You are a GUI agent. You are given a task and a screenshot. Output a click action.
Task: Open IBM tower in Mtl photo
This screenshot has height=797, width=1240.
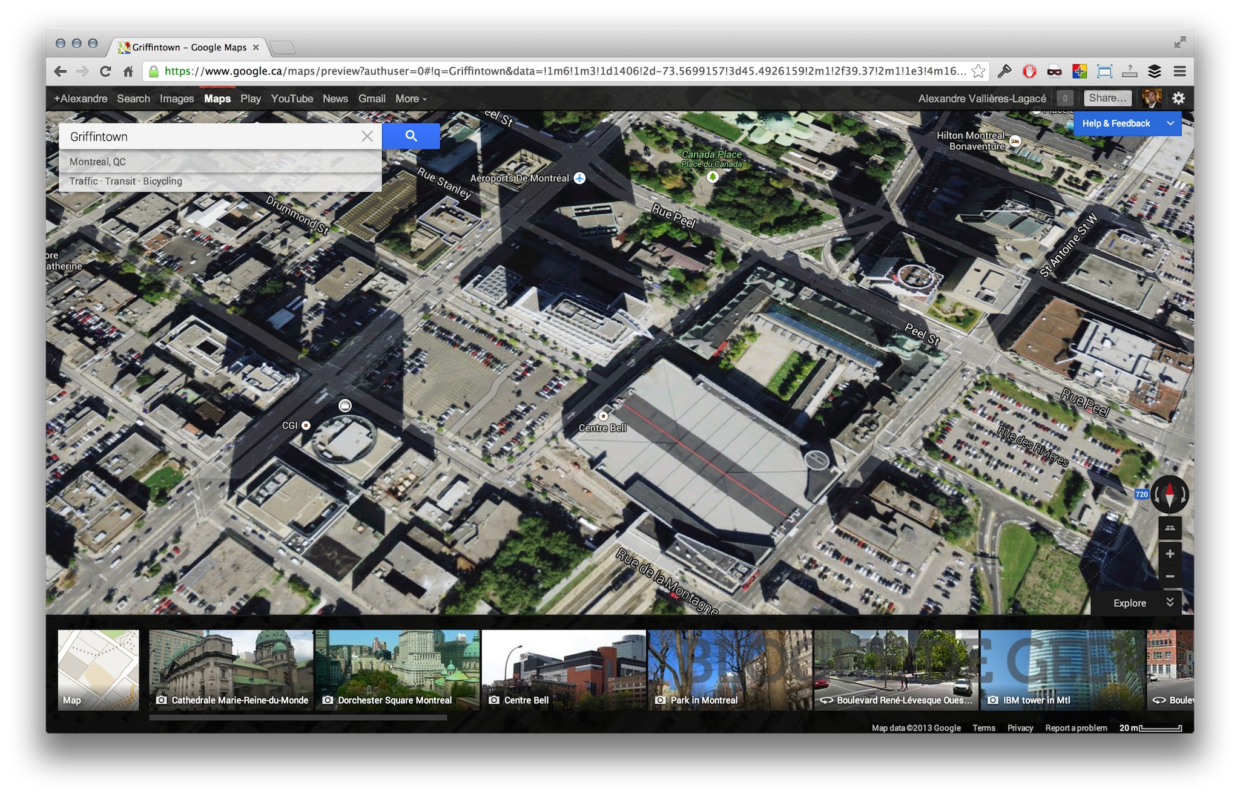1063,670
